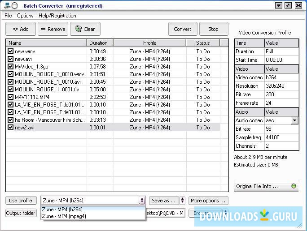This screenshot has height=231, width=307.
Task: Toggle the MyVideo_1.3gp checkbox
Action: coord(10,67)
